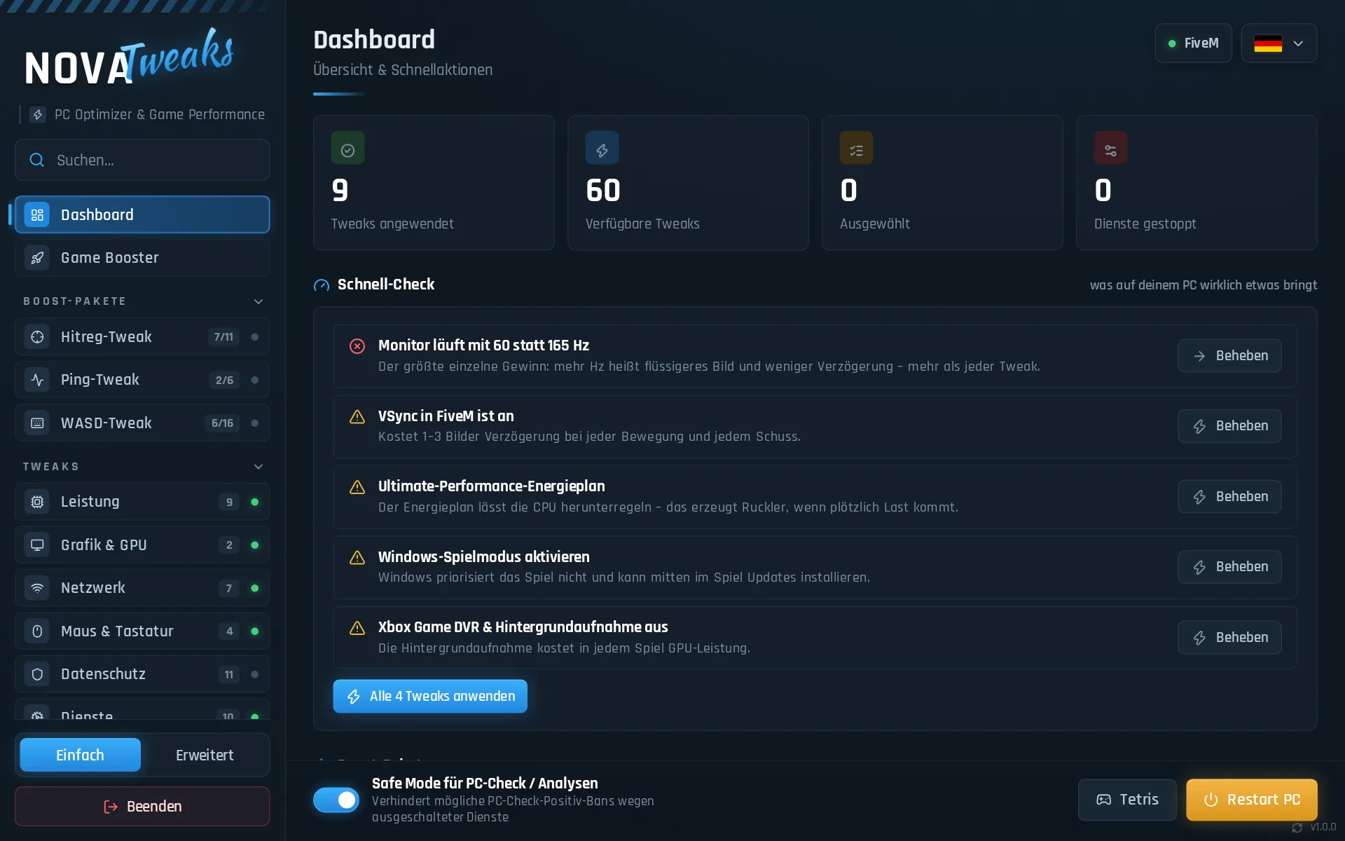
Task: Turn off the Safe Mode switch
Action: click(x=336, y=800)
